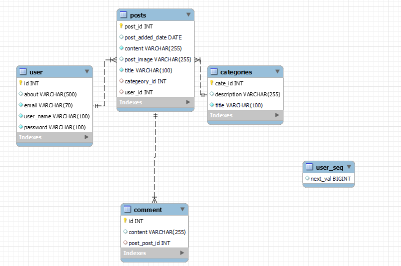This screenshot has width=401, height=266.
Task: Click the user_id foreign key icon
Action: click(x=121, y=92)
